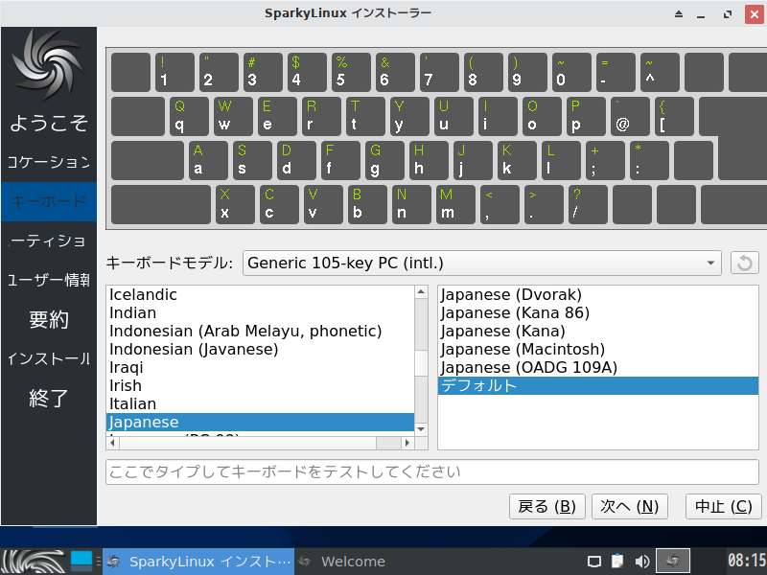
Task: Click the Sparky tray swirl icon
Action: (x=673, y=561)
